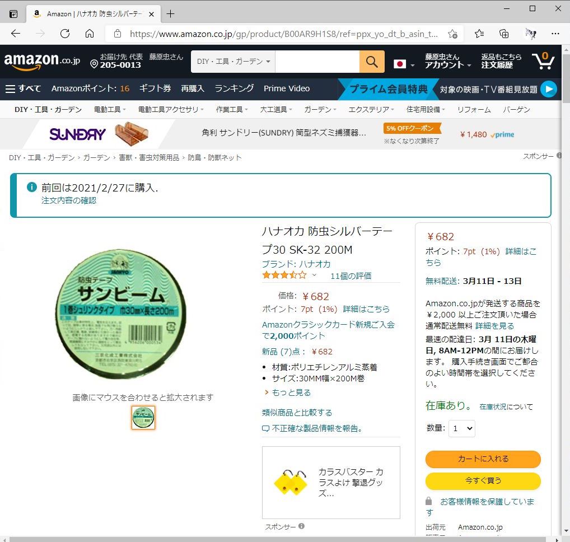Open Prime Video nav link
570x542 pixels.
287,88
